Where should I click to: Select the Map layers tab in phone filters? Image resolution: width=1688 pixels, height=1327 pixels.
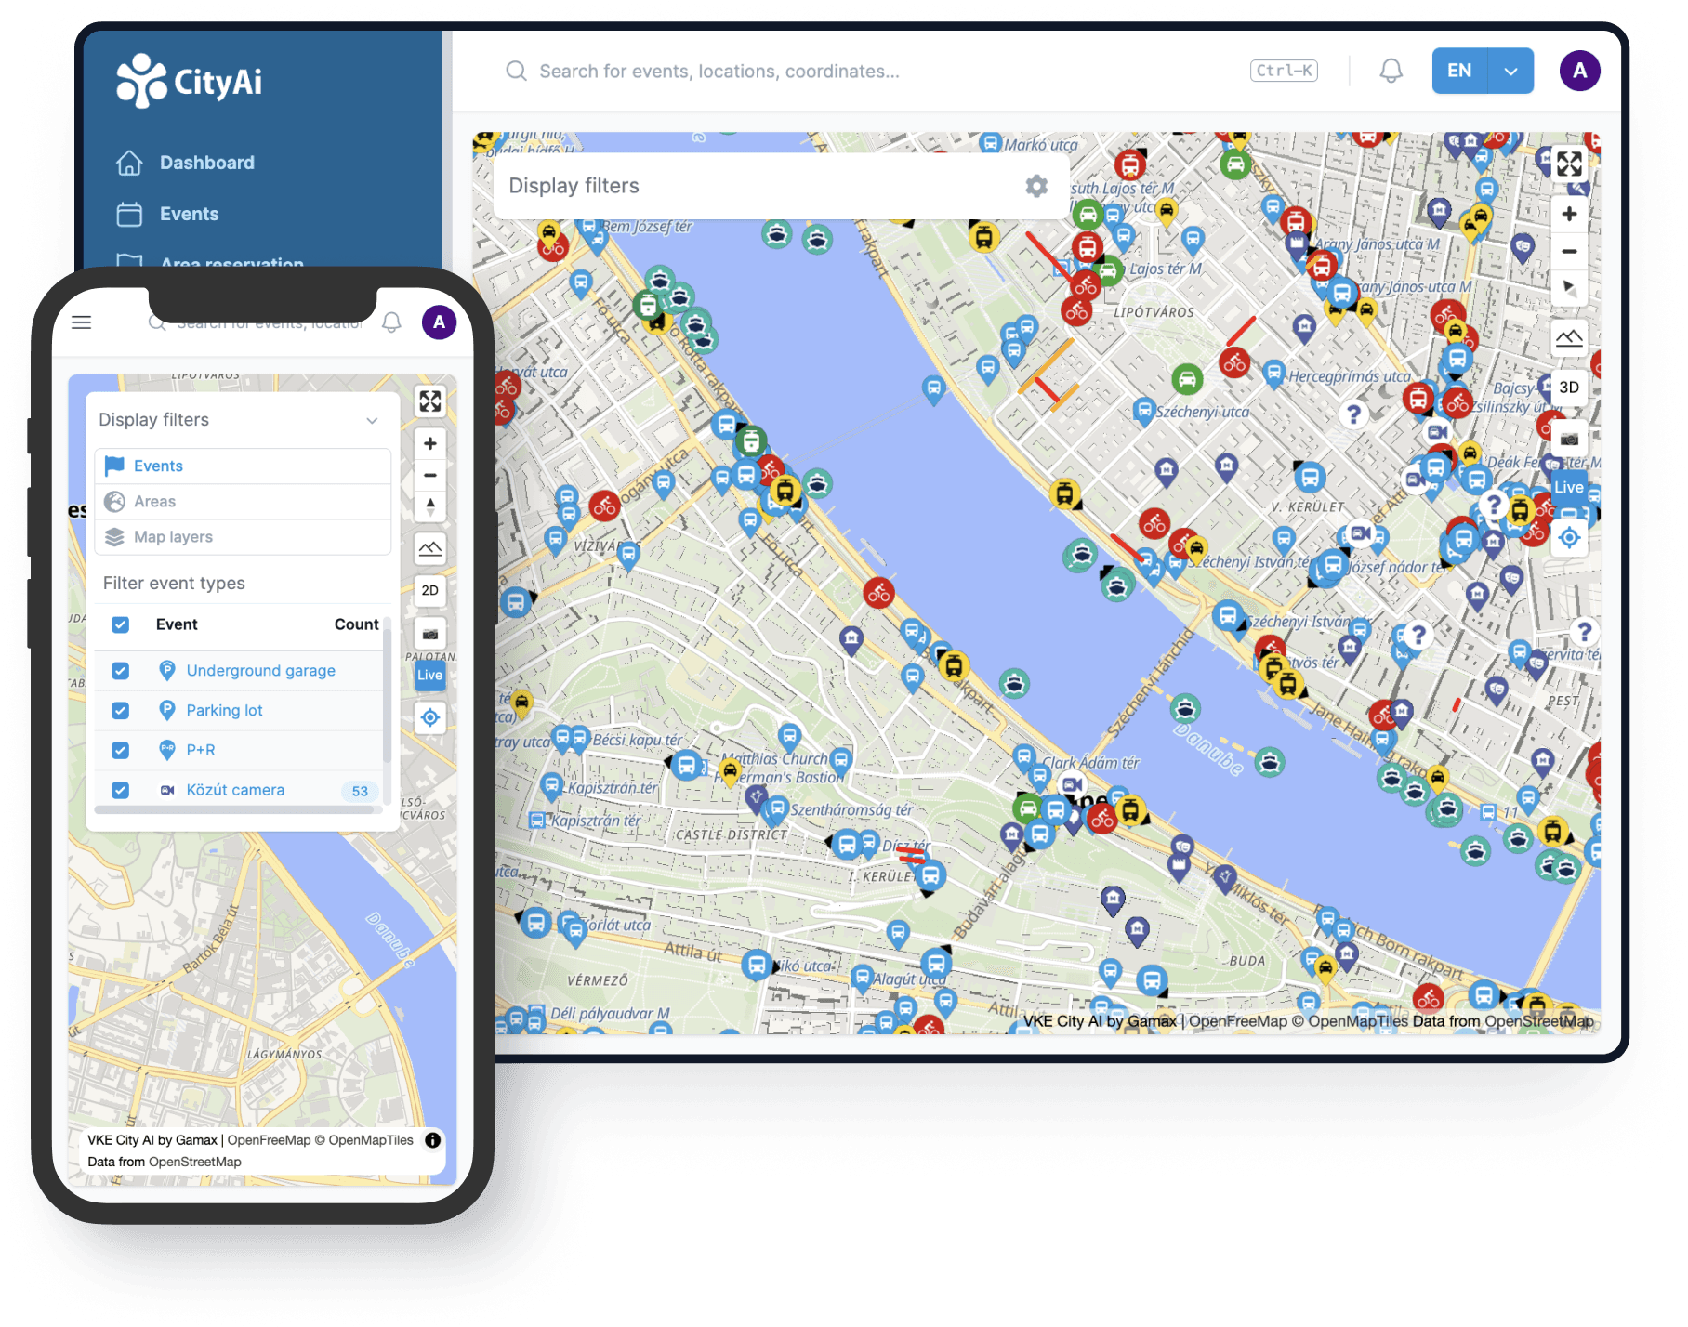[243, 537]
